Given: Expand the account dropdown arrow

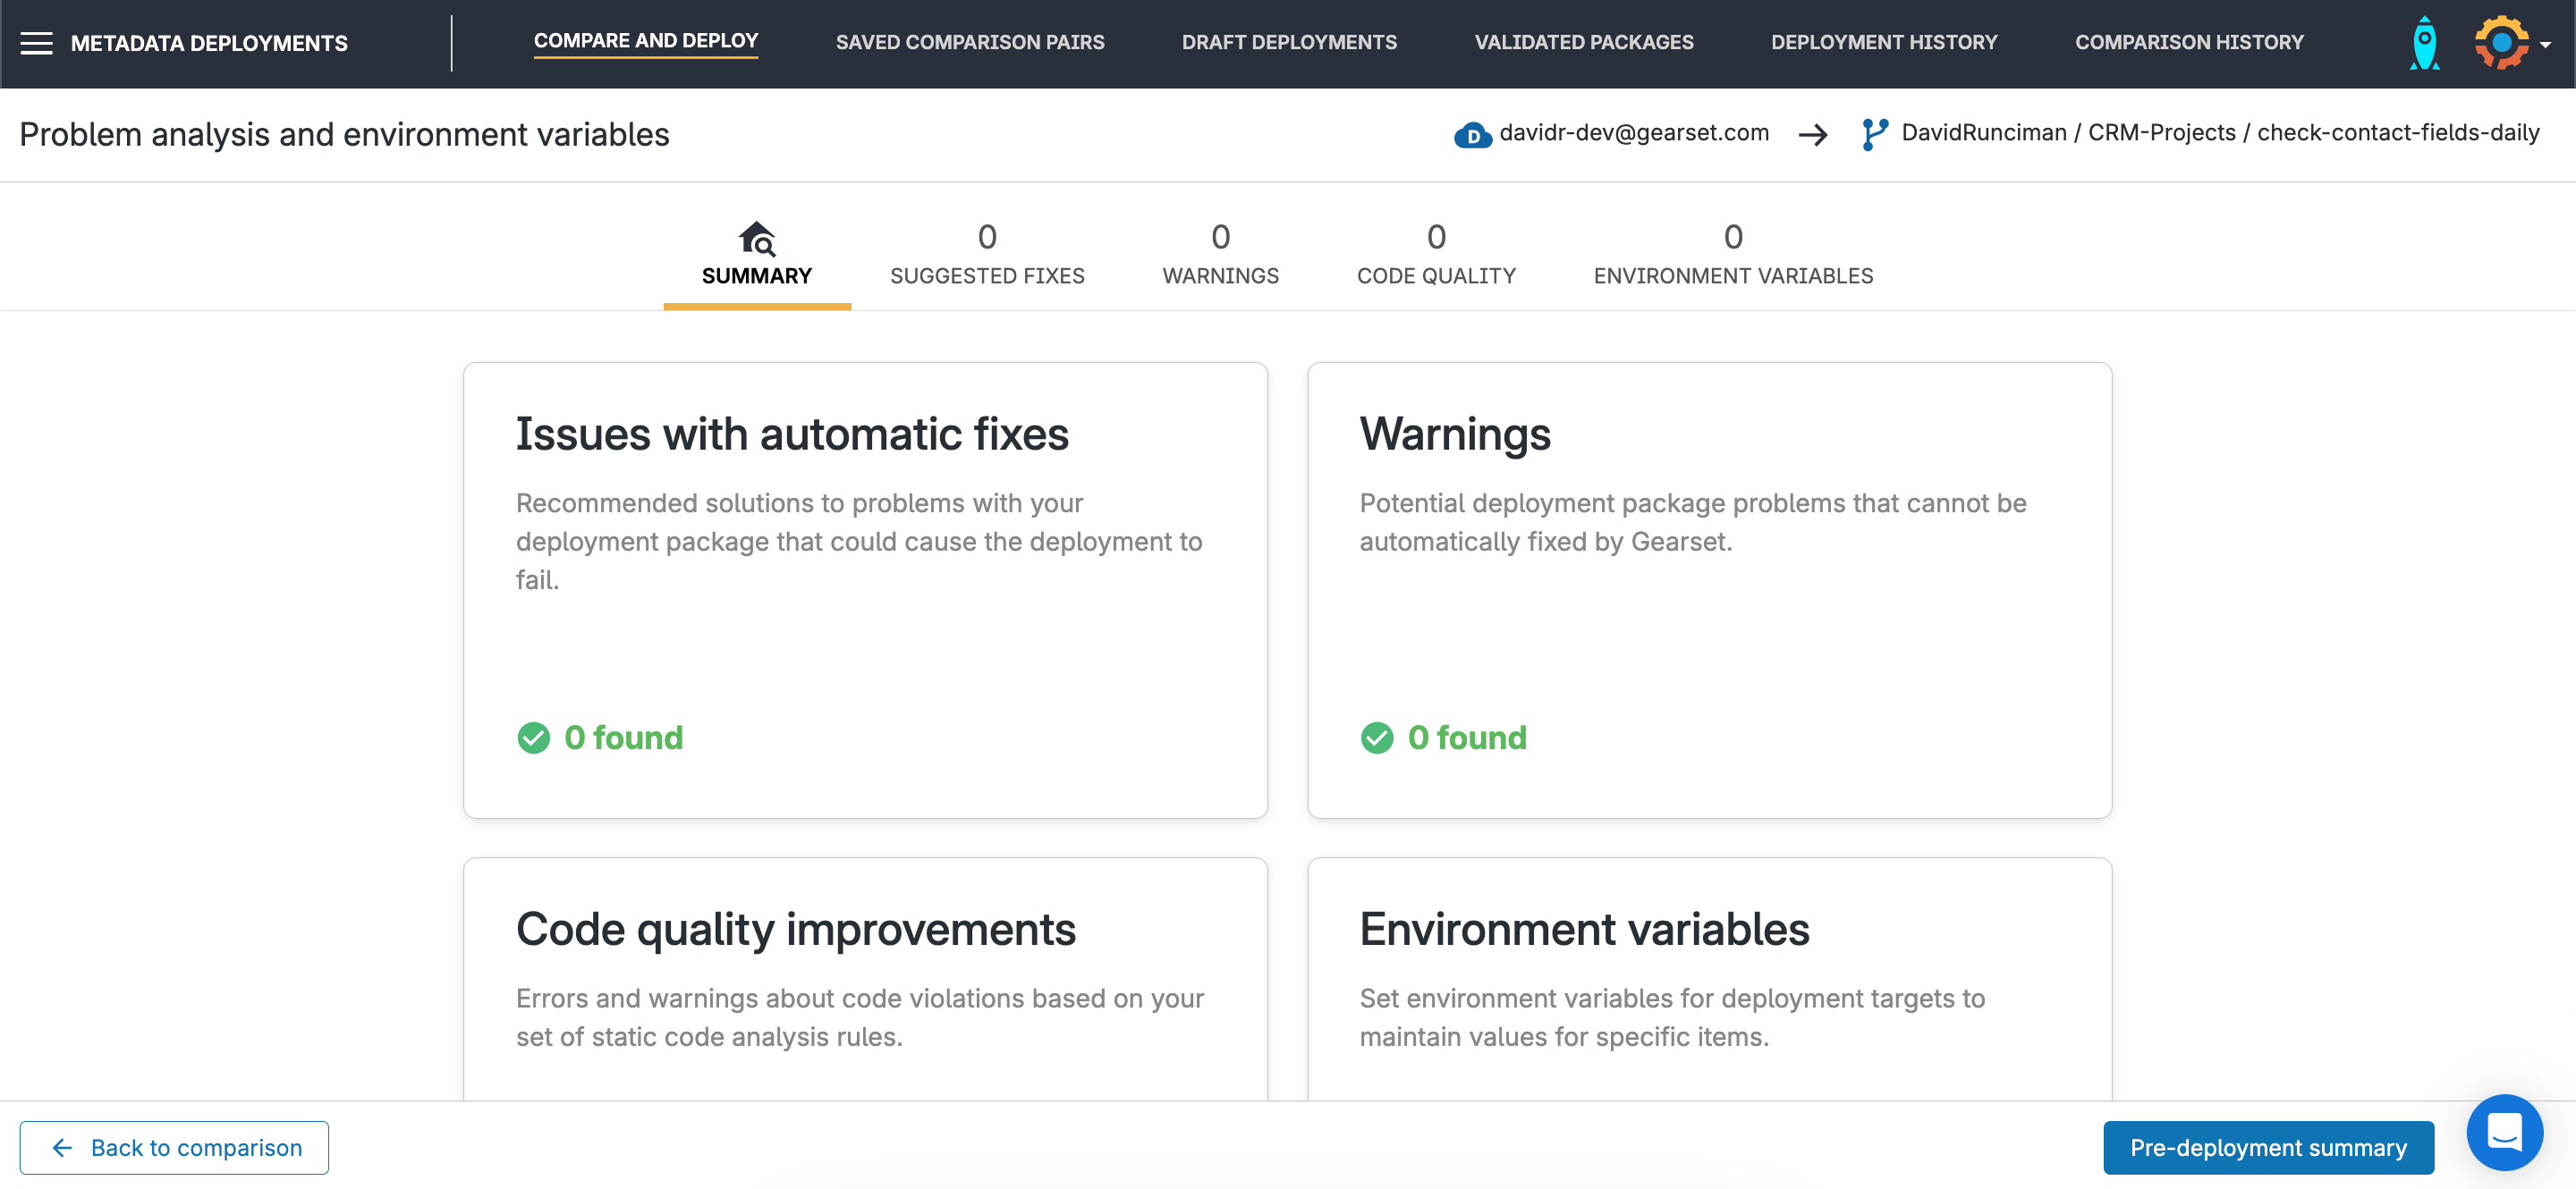Looking at the screenshot, I should click(2545, 44).
